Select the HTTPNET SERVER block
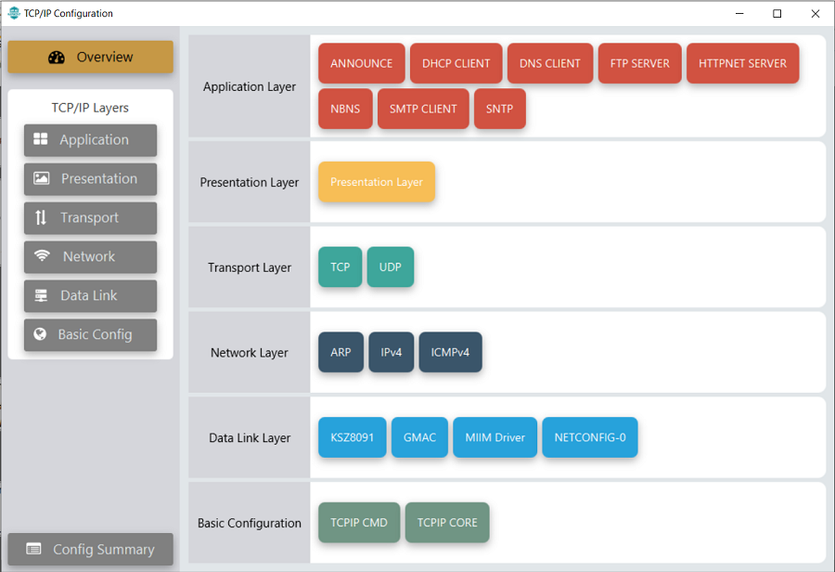 (742, 63)
